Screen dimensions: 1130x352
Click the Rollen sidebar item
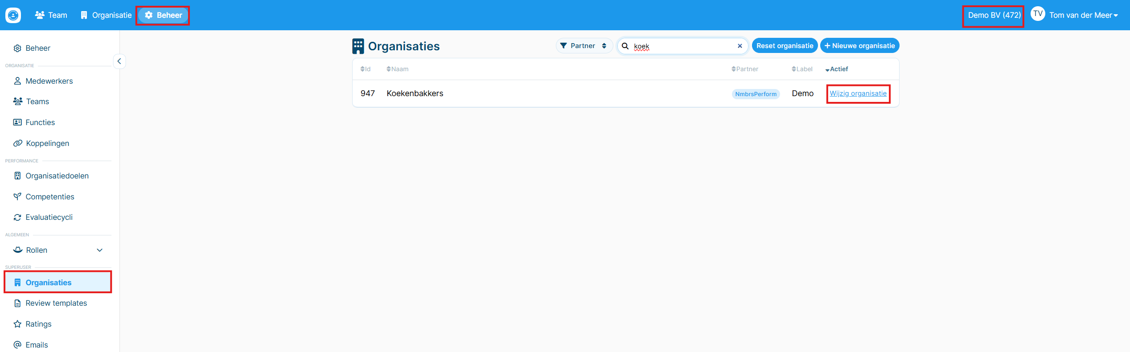point(37,250)
